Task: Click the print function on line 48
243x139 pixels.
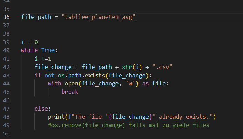Action: pyautogui.click(x=56, y=117)
